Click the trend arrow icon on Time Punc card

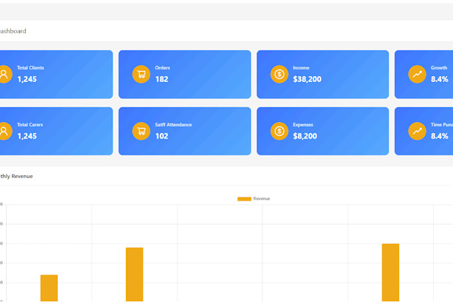(417, 131)
